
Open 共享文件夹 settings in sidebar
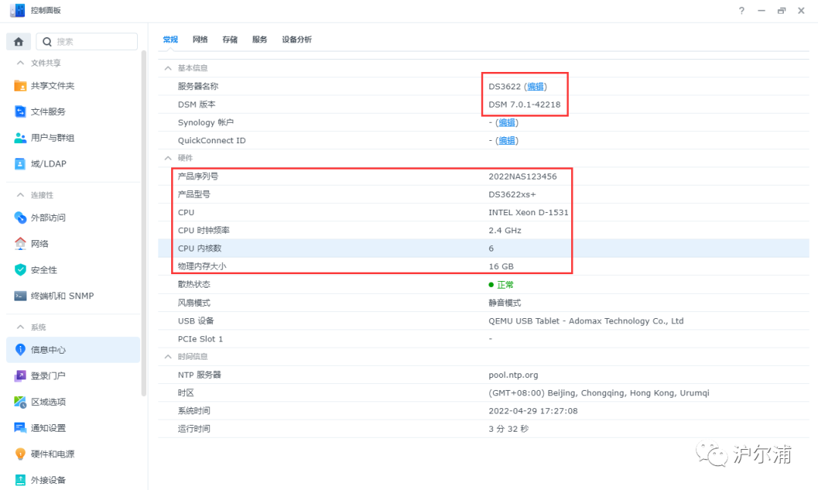[57, 86]
